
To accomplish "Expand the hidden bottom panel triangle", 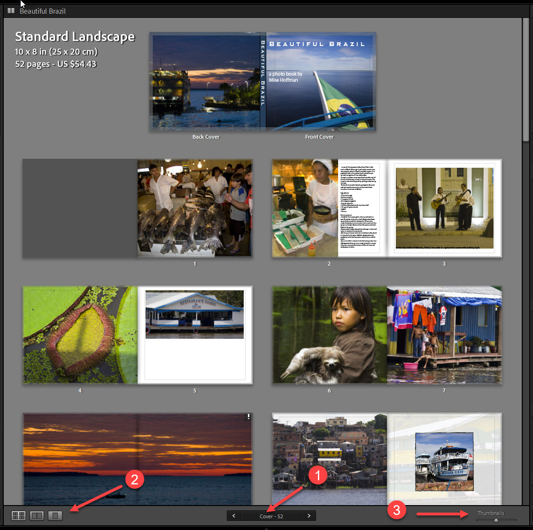I will (x=266, y=528).
